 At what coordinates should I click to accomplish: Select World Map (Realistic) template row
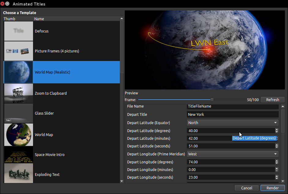coord(76,72)
